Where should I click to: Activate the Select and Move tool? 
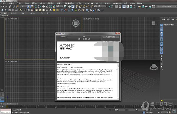[43, 7]
